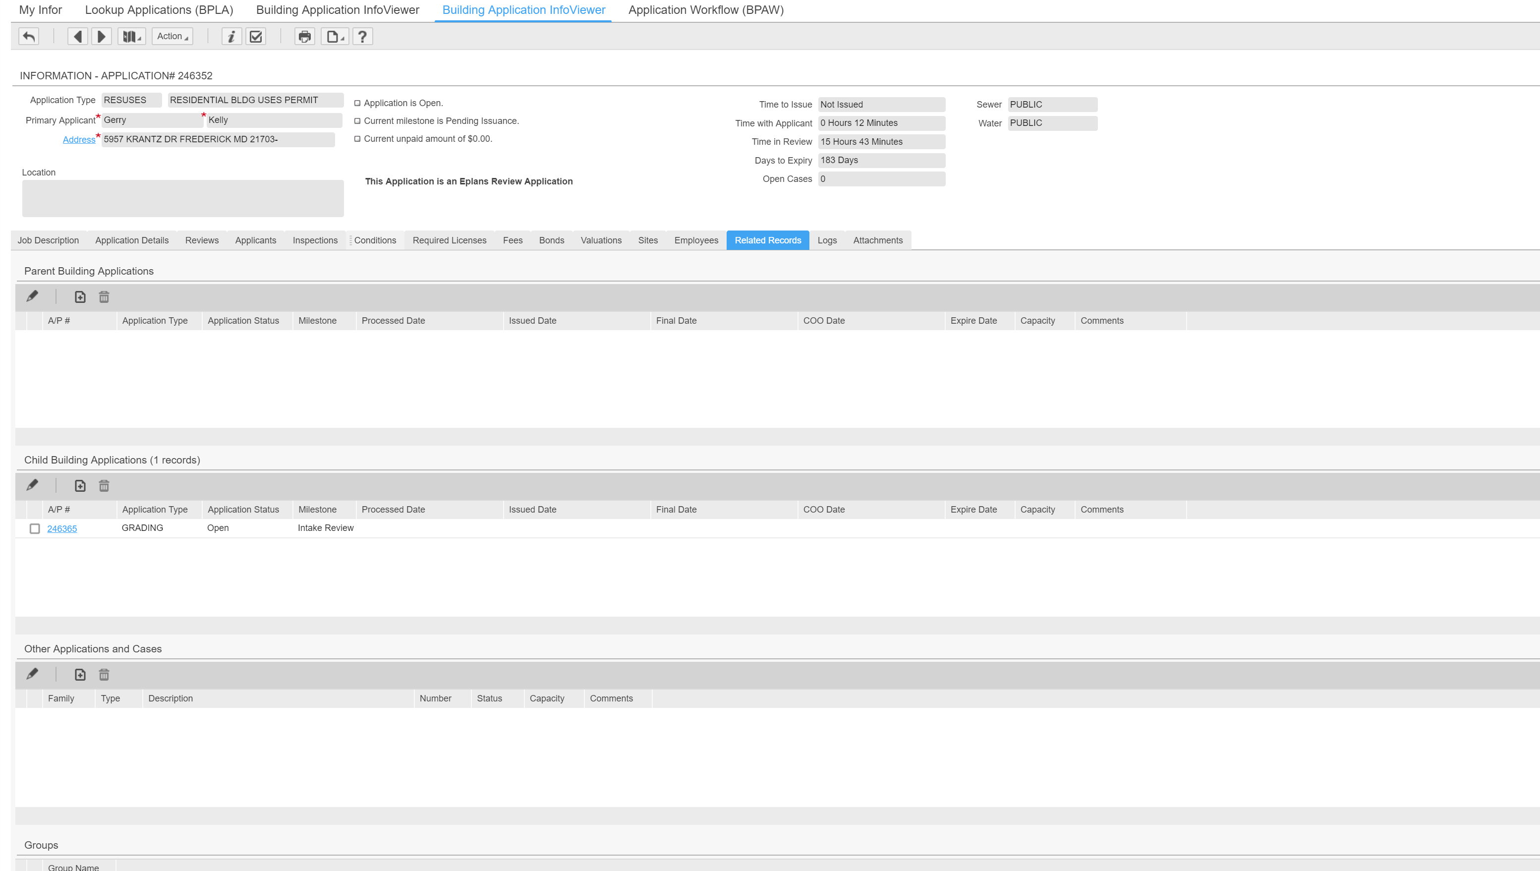The height and width of the screenshot is (871, 1540).
Task: Click trash icon in Other Applications and Cases
Action: click(x=104, y=675)
